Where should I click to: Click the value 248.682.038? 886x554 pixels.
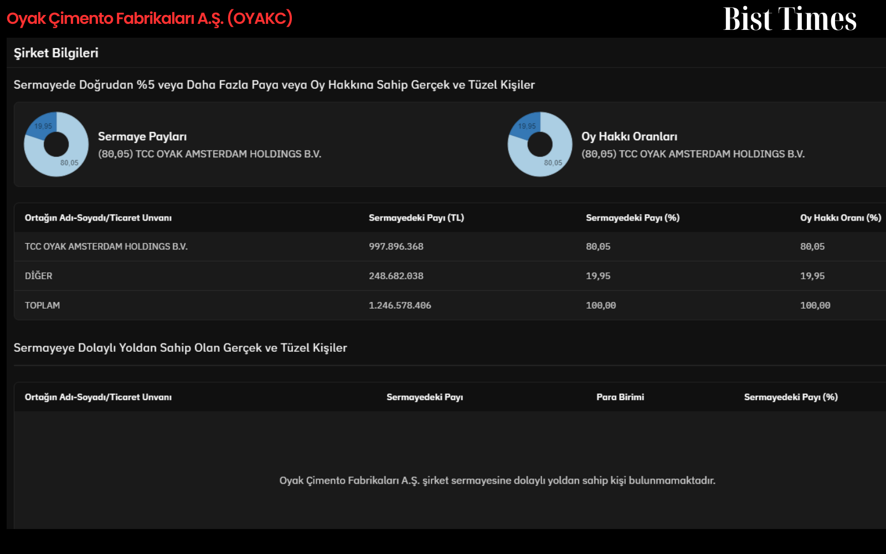pos(396,276)
